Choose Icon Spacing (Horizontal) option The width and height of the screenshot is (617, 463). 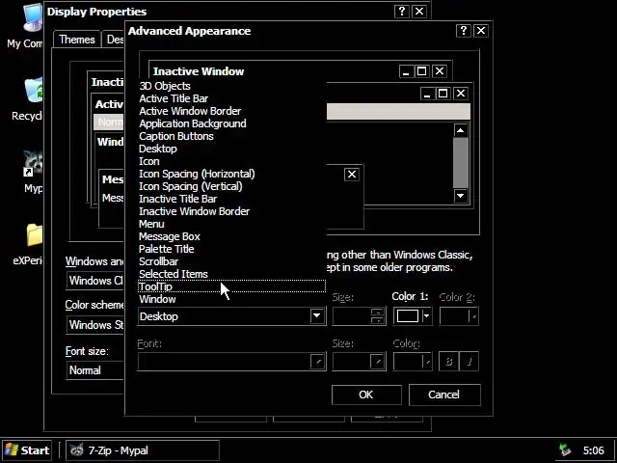tap(231, 174)
